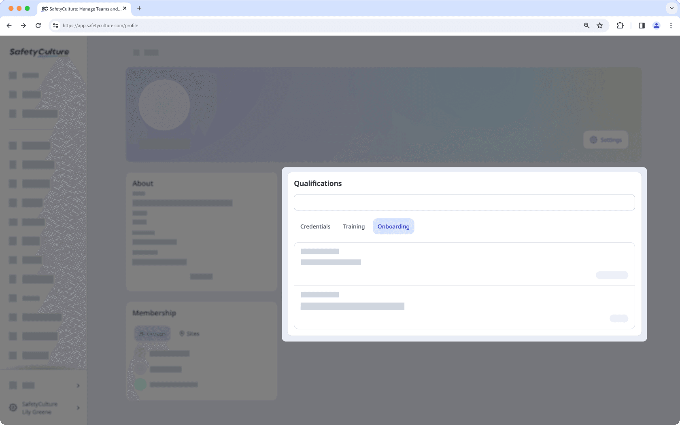The width and height of the screenshot is (680, 425).
Task: Select the Onboarding tab
Action: (393, 226)
